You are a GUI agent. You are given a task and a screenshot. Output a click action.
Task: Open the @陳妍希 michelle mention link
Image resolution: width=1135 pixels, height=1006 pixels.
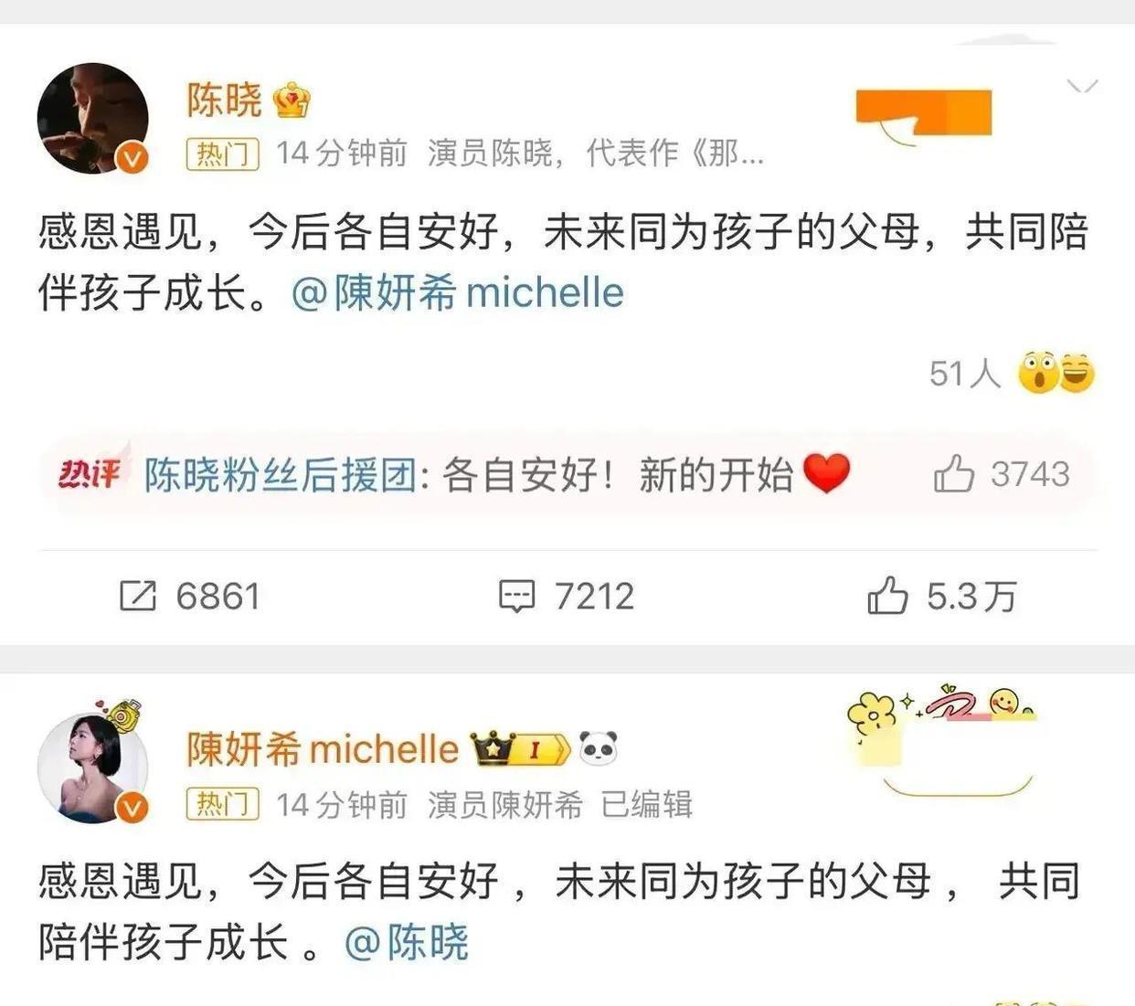point(458,292)
